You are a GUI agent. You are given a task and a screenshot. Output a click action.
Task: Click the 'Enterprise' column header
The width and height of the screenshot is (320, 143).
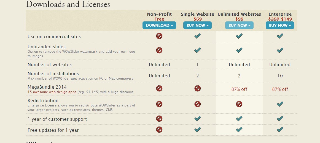click(280, 14)
